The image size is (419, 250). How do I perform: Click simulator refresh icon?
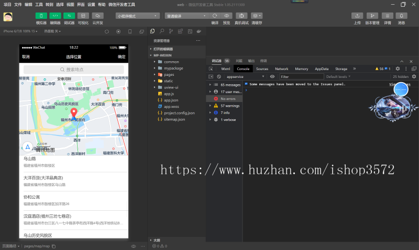[107, 31]
